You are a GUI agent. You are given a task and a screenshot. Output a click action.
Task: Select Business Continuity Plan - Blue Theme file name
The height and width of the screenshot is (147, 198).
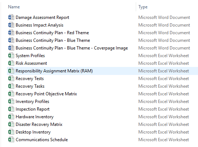tap(53, 40)
